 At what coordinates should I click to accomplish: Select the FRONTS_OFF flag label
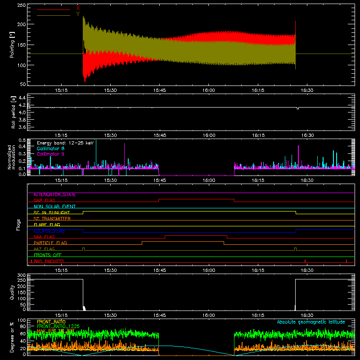point(48,255)
